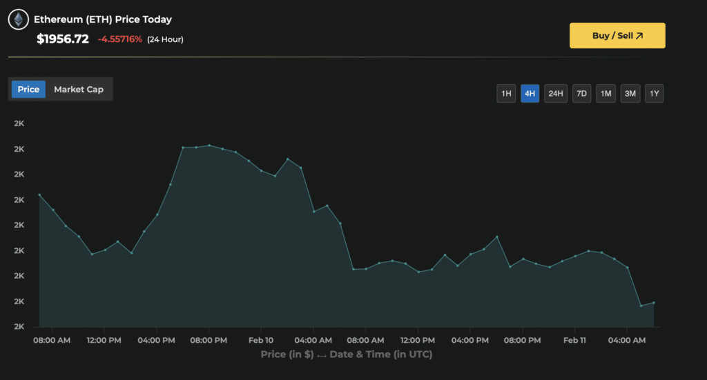This screenshot has width=707, height=380.
Task: Click the first 08:00 AM axis label
Action: 52,341
